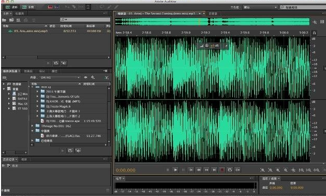Switch to the Effects Rack tab
The width and height of the screenshot is (326, 196).
[x=28, y=71]
